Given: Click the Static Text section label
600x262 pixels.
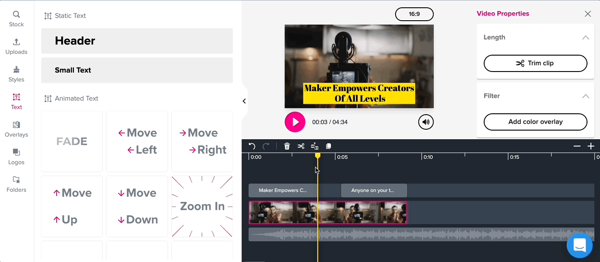Looking at the screenshot, I should click(70, 16).
